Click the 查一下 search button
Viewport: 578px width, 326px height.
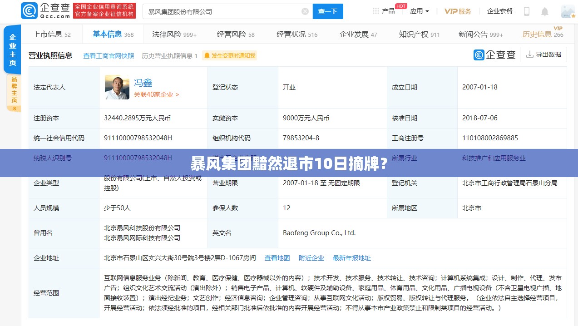328,11
